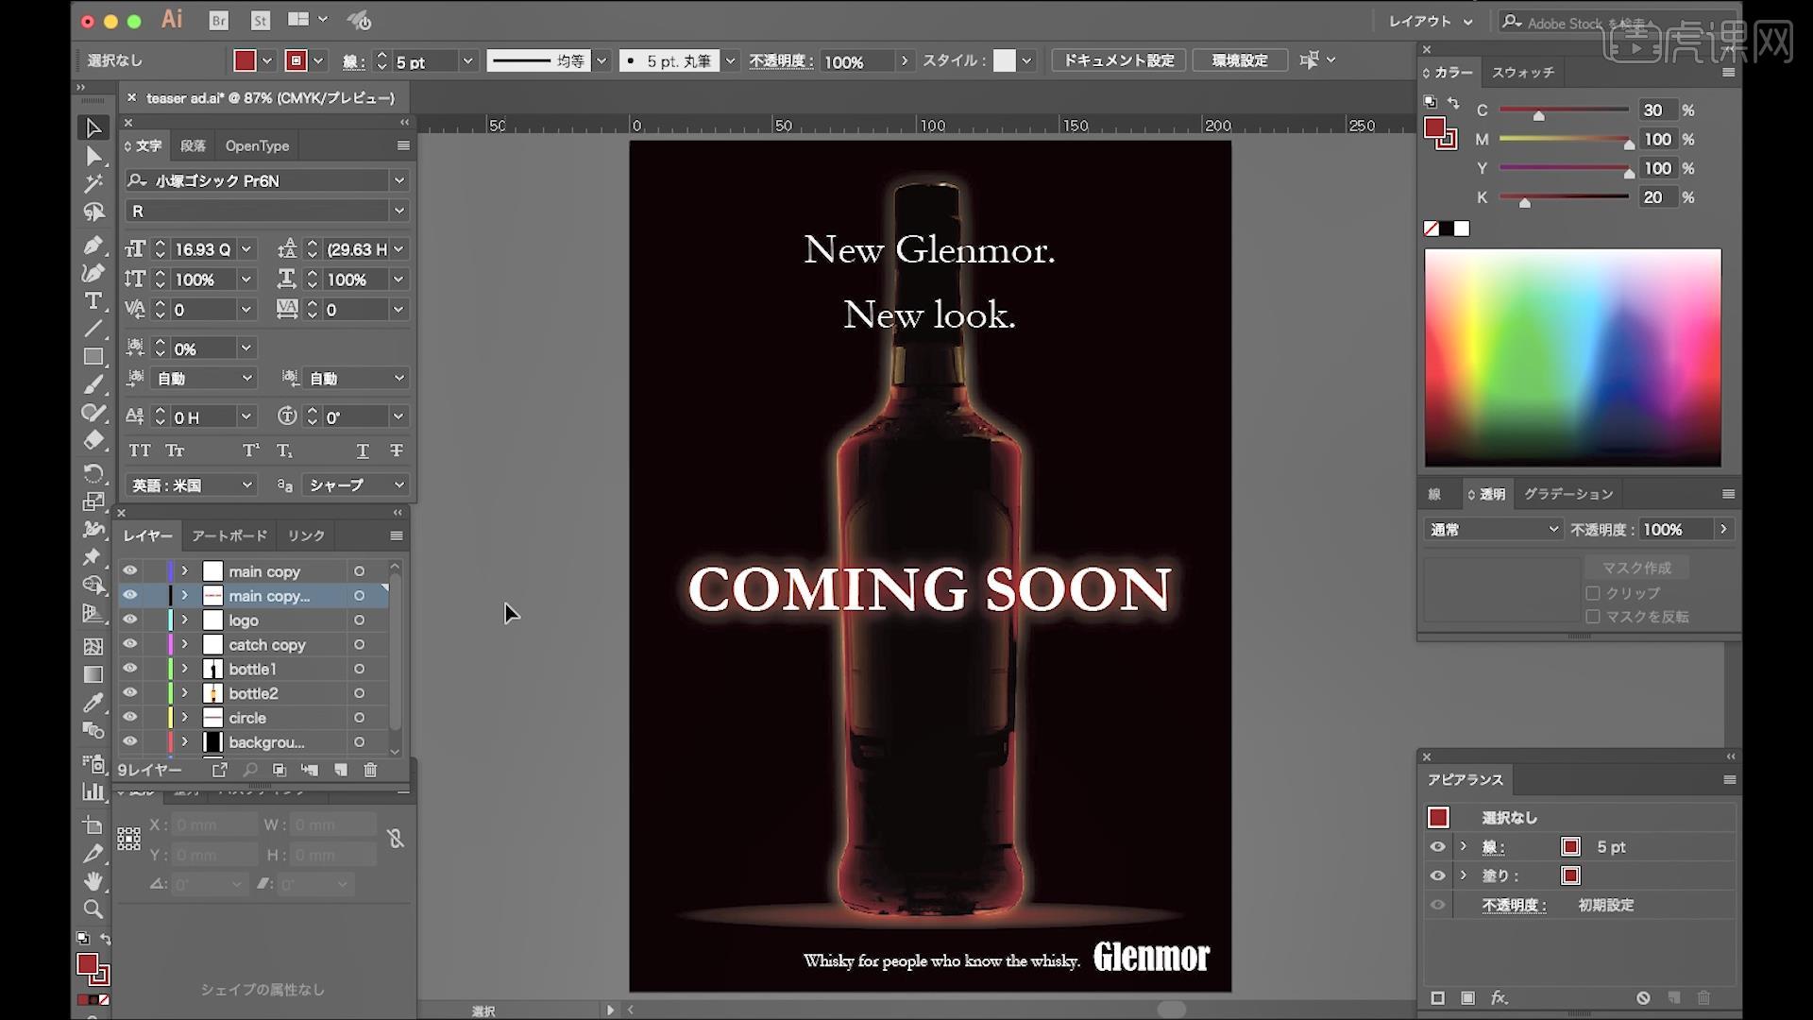Enable the クリップ checkbox
1813x1020 pixels.
[1593, 593]
